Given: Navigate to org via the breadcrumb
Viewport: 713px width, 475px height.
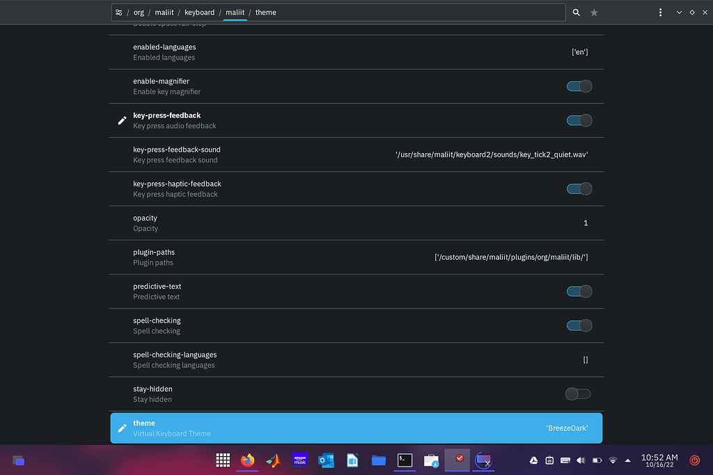Looking at the screenshot, I should [139, 12].
